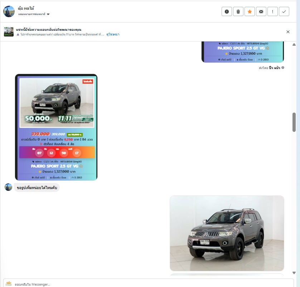Click message ขอรูปเพิ่มหน่อยได้ไหมคับ
The width and height of the screenshot is (300, 287).
(x=37, y=188)
